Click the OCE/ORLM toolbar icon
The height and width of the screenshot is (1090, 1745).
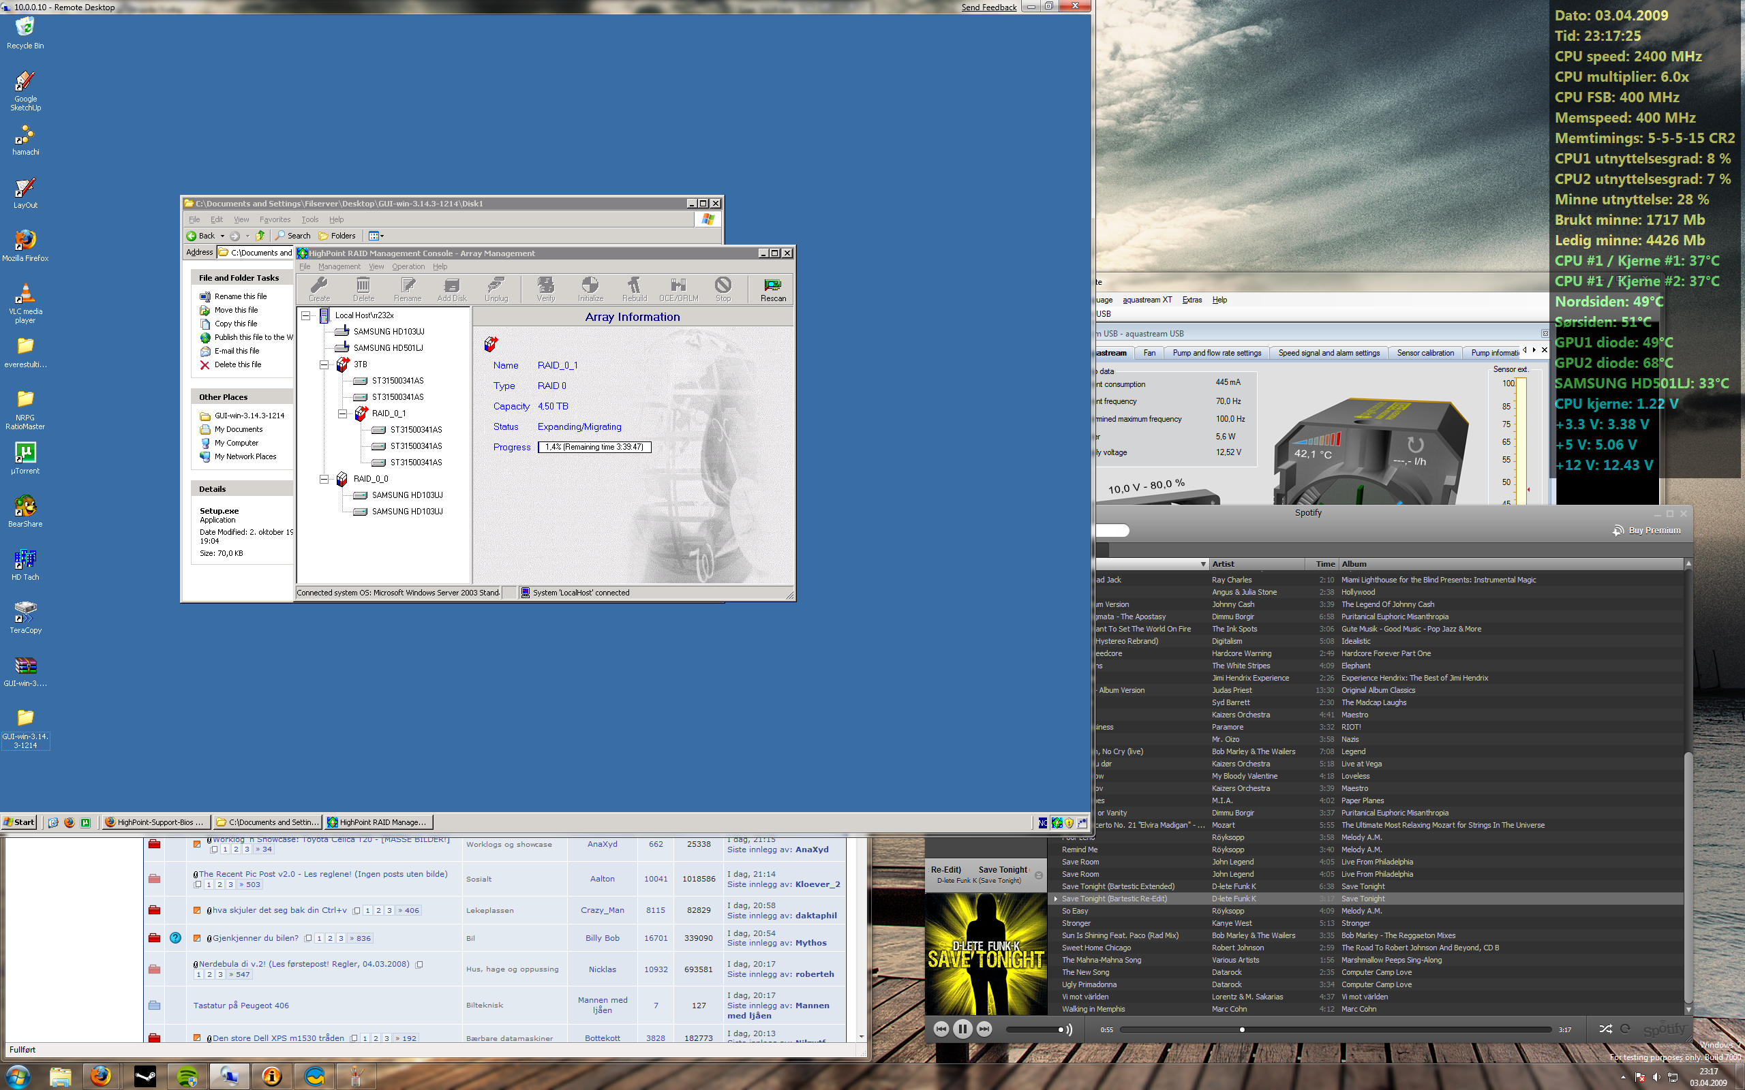click(x=678, y=289)
